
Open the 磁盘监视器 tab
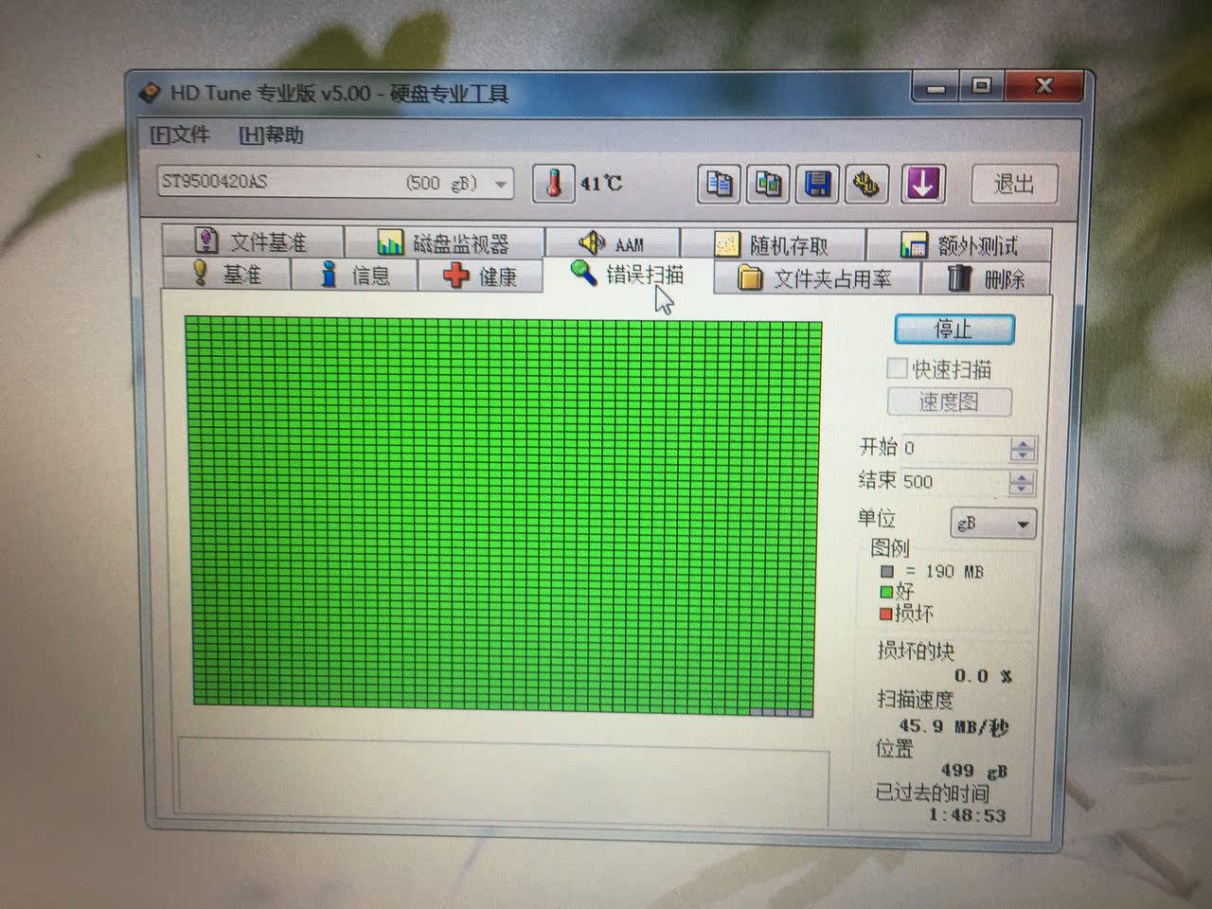point(443,243)
